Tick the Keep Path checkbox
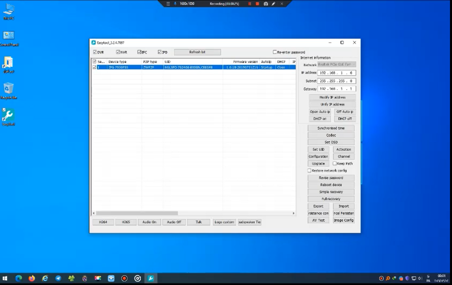This screenshot has height=285, width=452. point(334,163)
